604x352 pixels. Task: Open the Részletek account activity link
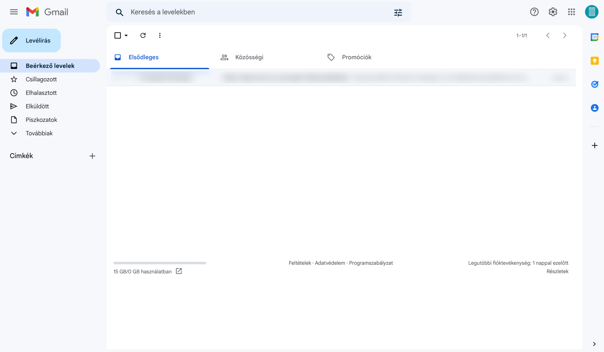pos(557,271)
